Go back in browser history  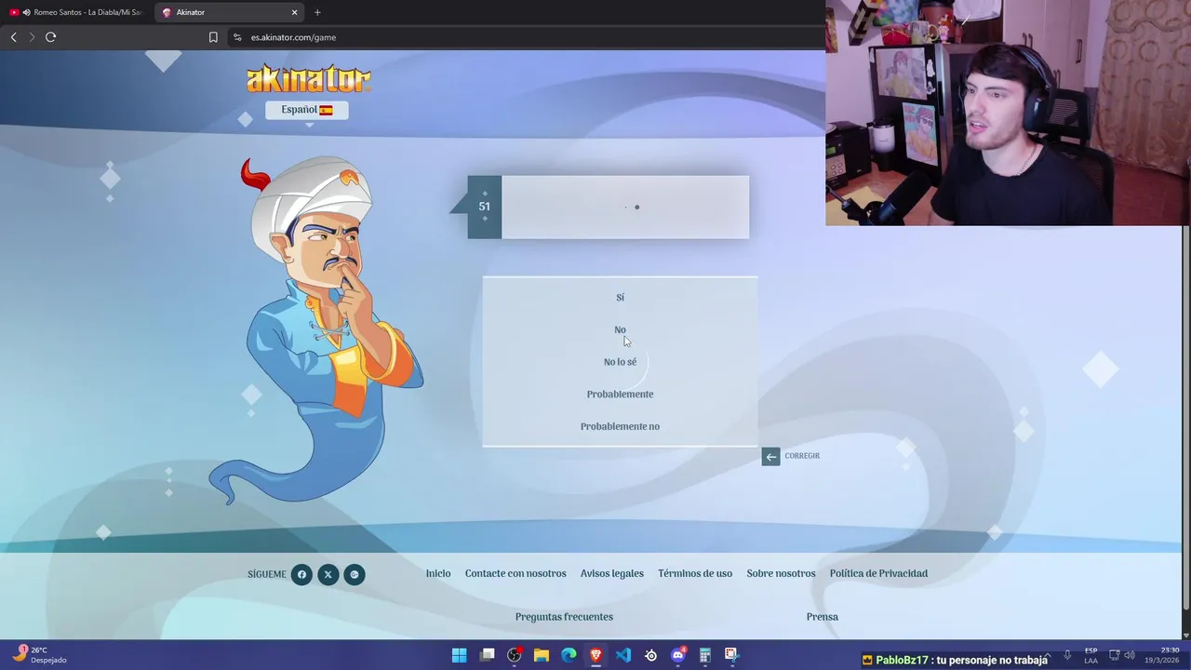(13, 37)
